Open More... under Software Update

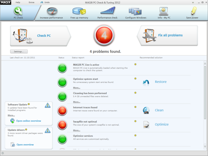pos(11,115)
